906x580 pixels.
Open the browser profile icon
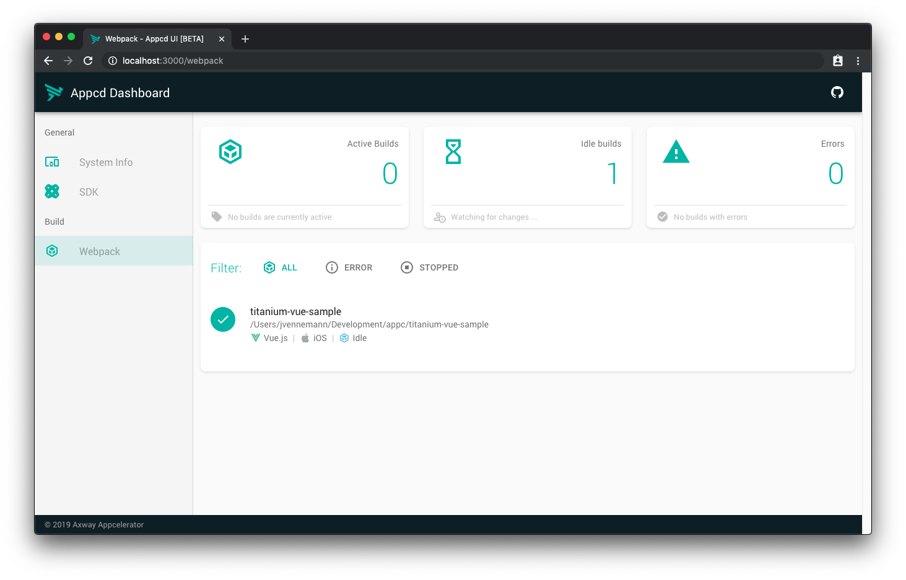coord(838,61)
